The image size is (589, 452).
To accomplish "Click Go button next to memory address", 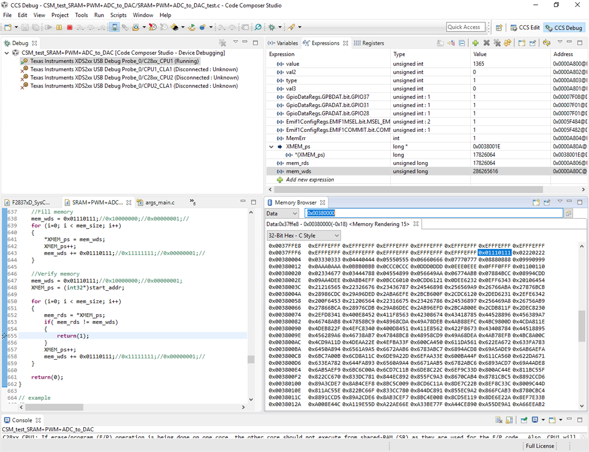I will coord(568,213).
